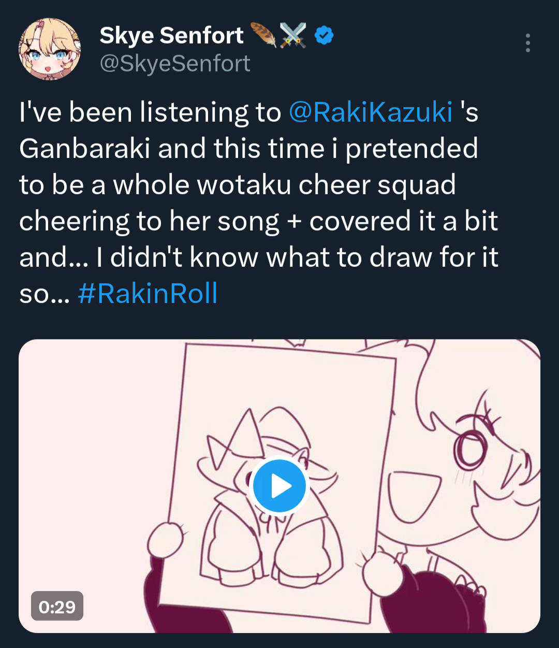
Task: Open the three-dot more options menu
Action: point(527,43)
